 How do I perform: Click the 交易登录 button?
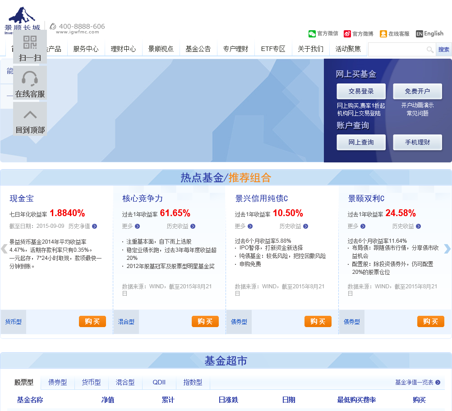tap(361, 92)
